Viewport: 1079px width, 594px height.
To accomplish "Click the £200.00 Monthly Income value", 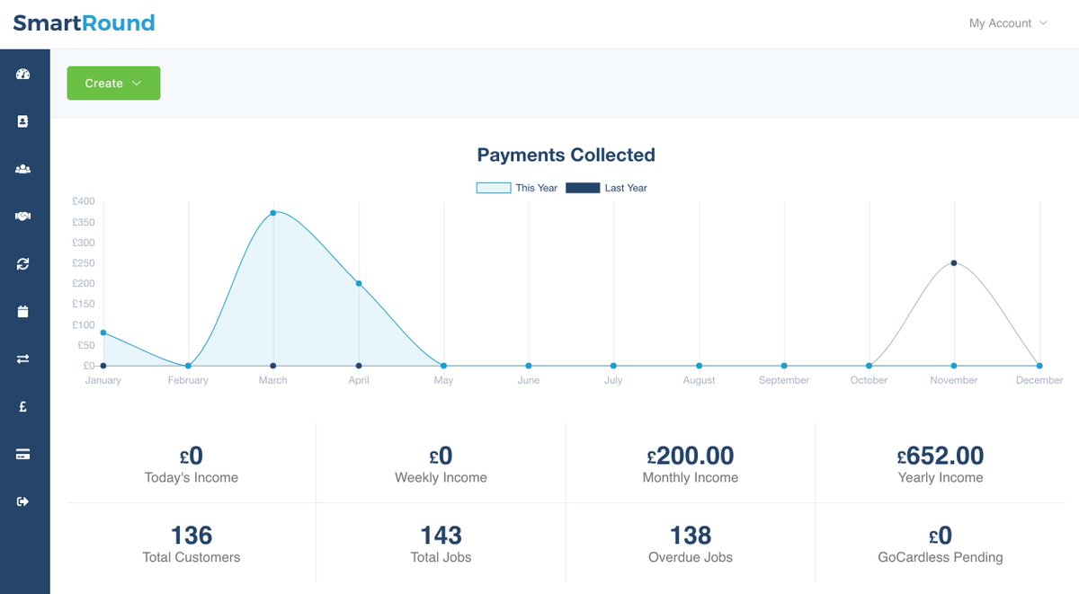I will (691, 456).
